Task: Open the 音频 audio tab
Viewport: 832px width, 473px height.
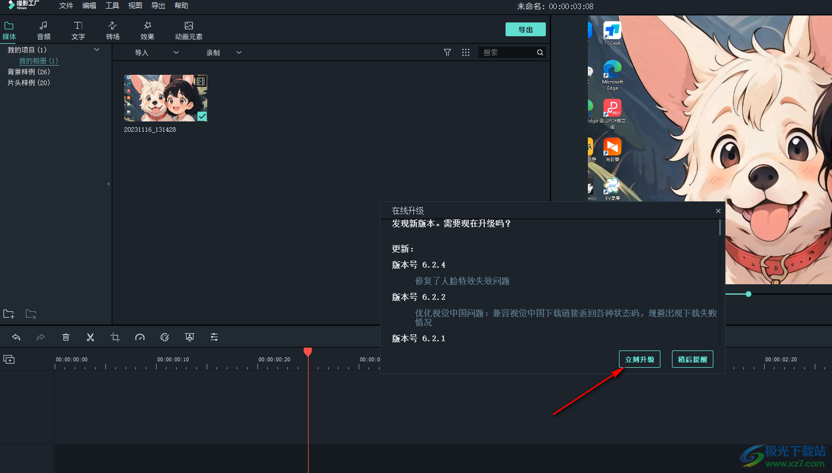Action: click(x=44, y=30)
